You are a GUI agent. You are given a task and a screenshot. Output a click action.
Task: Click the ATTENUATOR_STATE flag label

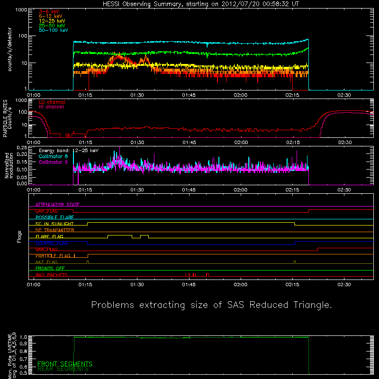[x=57, y=205]
